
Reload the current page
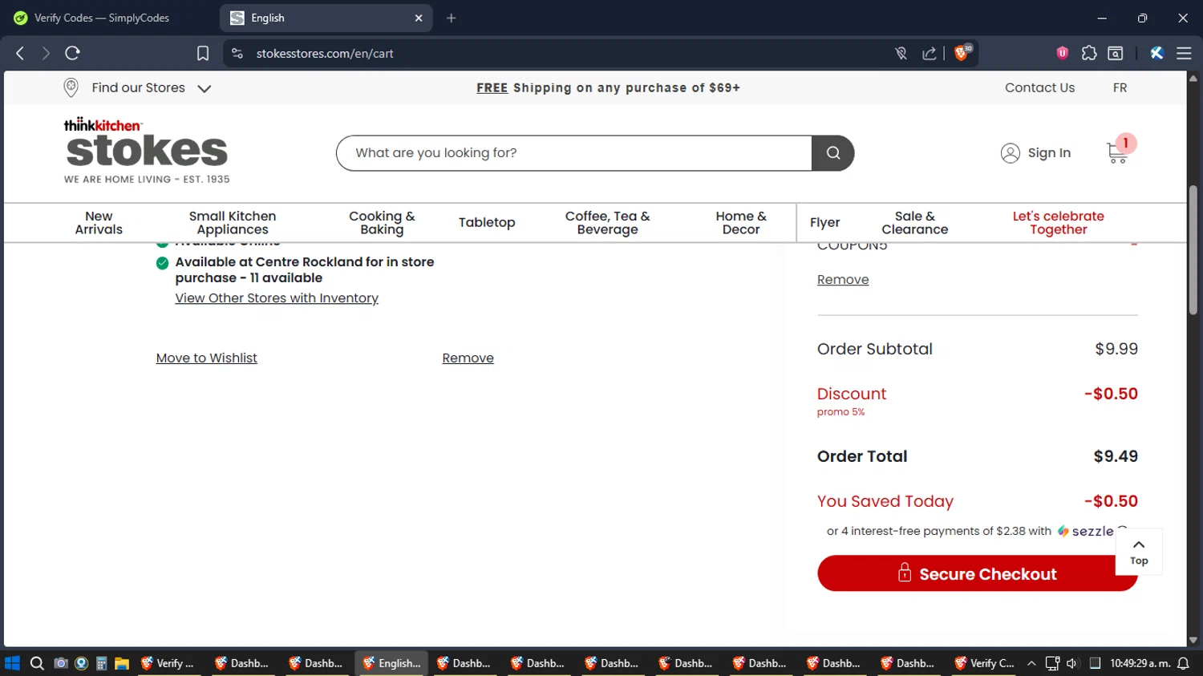[x=72, y=53]
